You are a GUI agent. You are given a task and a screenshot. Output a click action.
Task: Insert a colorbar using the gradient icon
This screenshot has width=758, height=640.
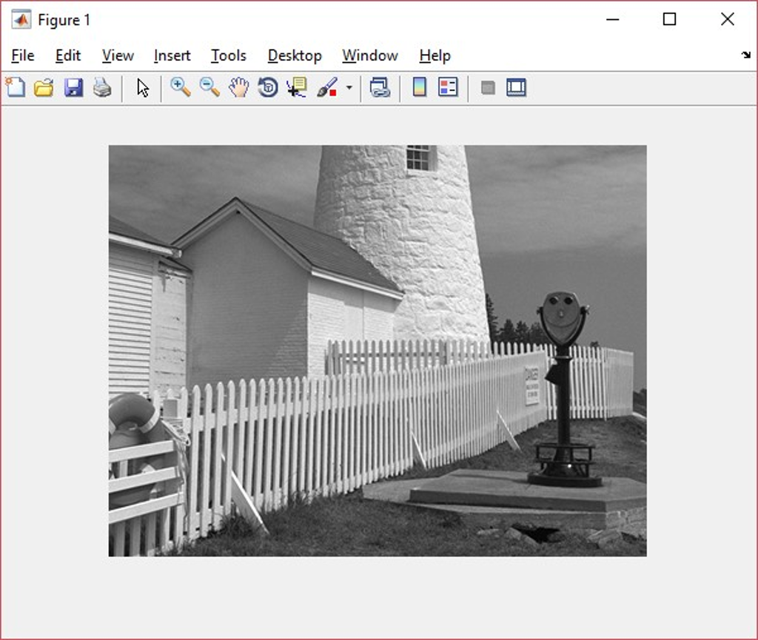[x=419, y=88]
